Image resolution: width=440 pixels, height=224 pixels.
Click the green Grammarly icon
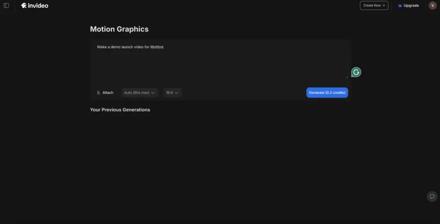(356, 72)
